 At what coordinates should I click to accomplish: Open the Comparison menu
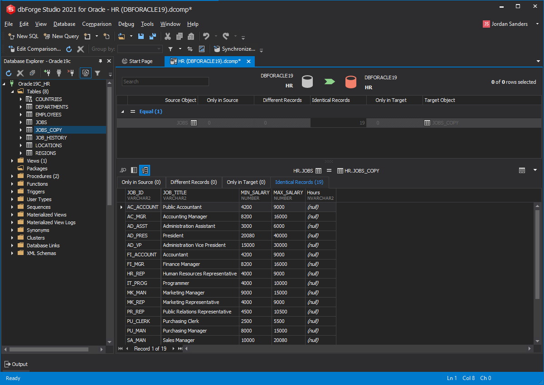[x=97, y=24]
